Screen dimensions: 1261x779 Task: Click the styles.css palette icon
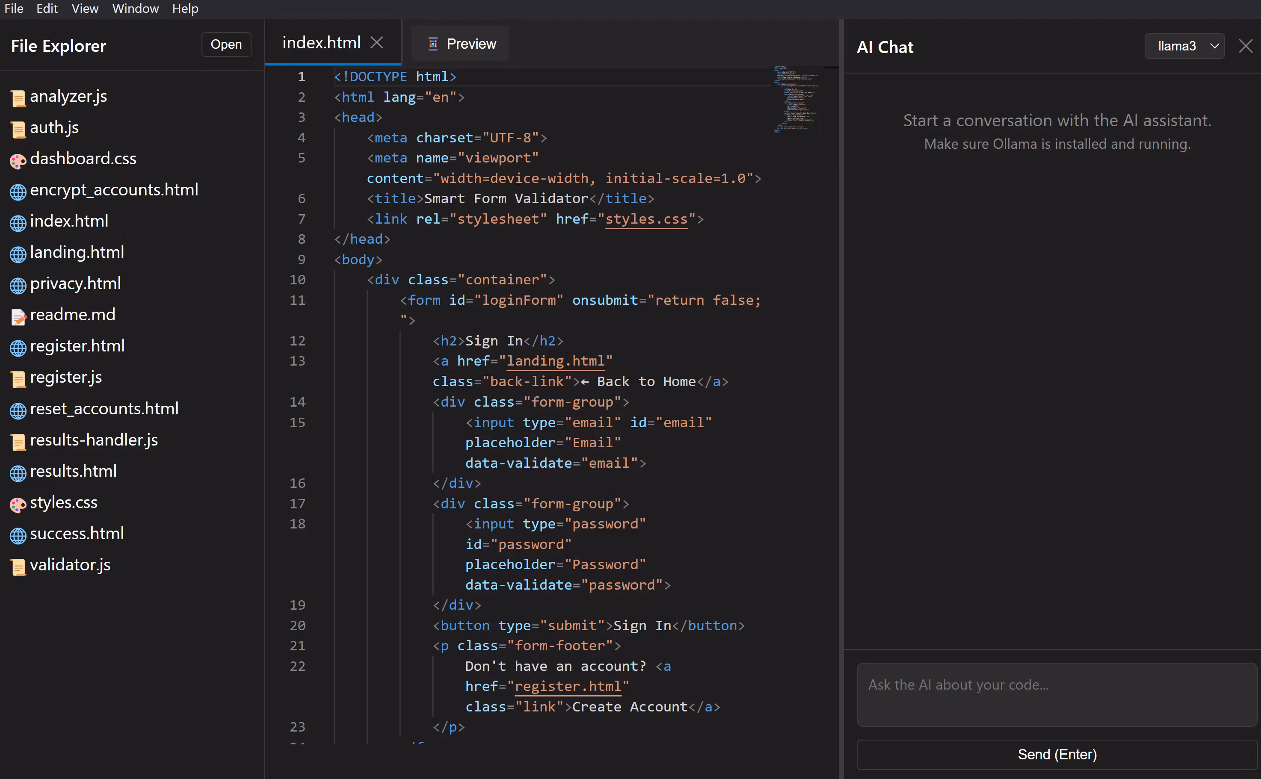pos(18,505)
